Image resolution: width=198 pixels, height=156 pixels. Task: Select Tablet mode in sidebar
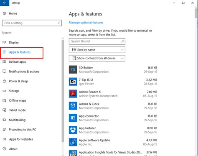coord(17,110)
